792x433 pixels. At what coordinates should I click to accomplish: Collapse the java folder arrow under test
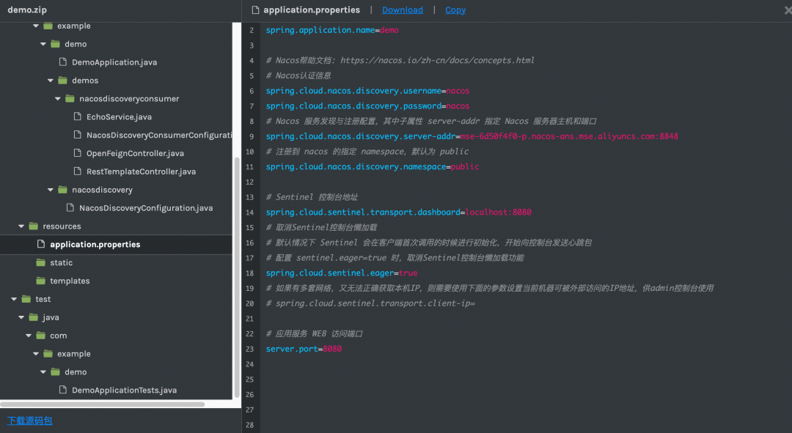[x=21, y=317]
